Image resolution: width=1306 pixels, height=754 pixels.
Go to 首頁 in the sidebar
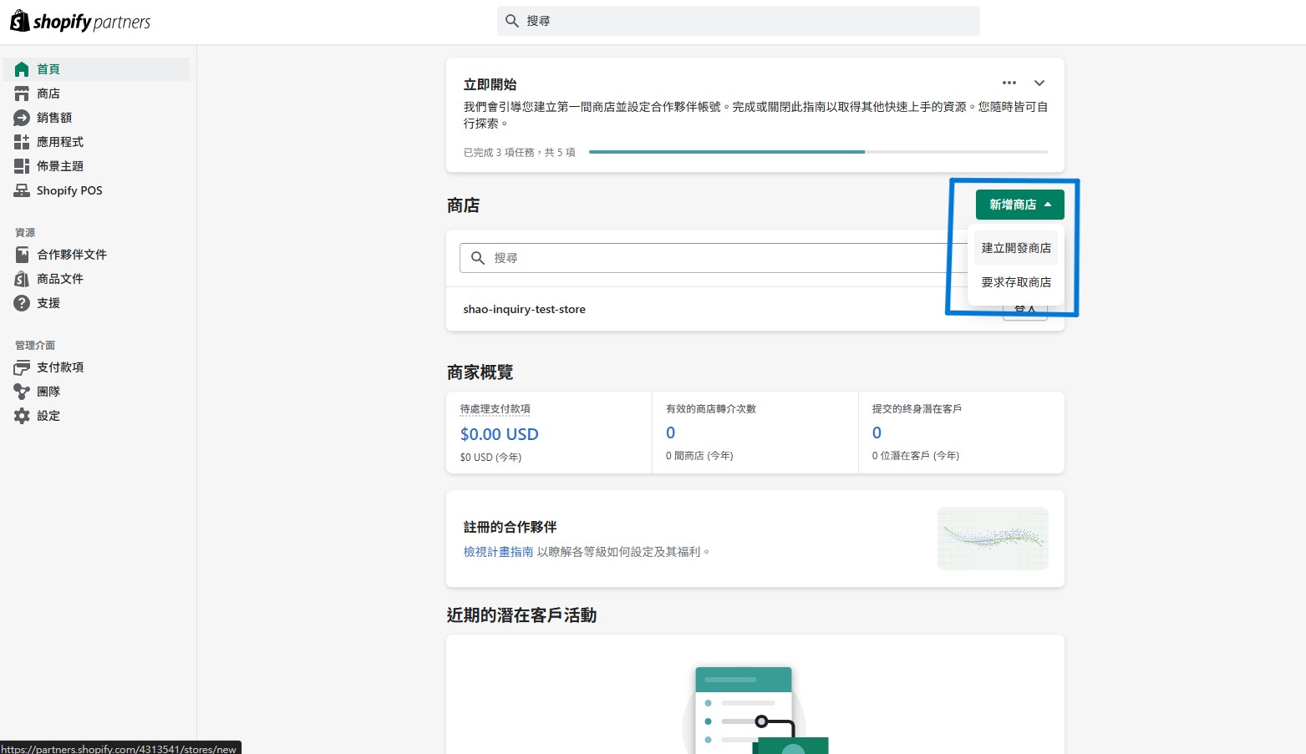pos(97,69)
